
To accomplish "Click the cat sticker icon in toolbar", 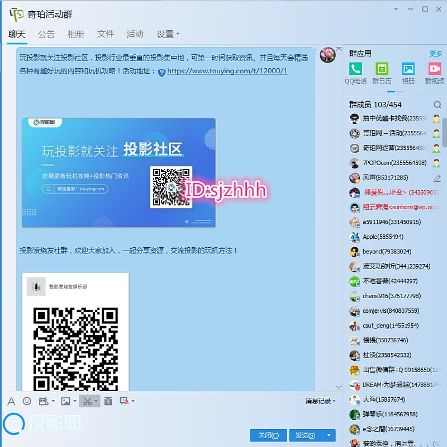I will pos(44,401).
